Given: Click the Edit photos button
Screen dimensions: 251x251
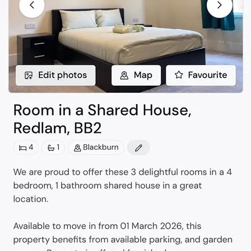Looking at the screenshot, I should point(56,75).
